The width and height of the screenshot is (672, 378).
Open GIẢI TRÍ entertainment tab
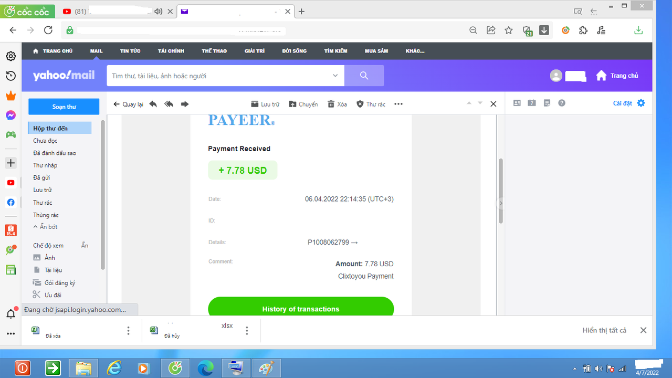tap(255, 51)
